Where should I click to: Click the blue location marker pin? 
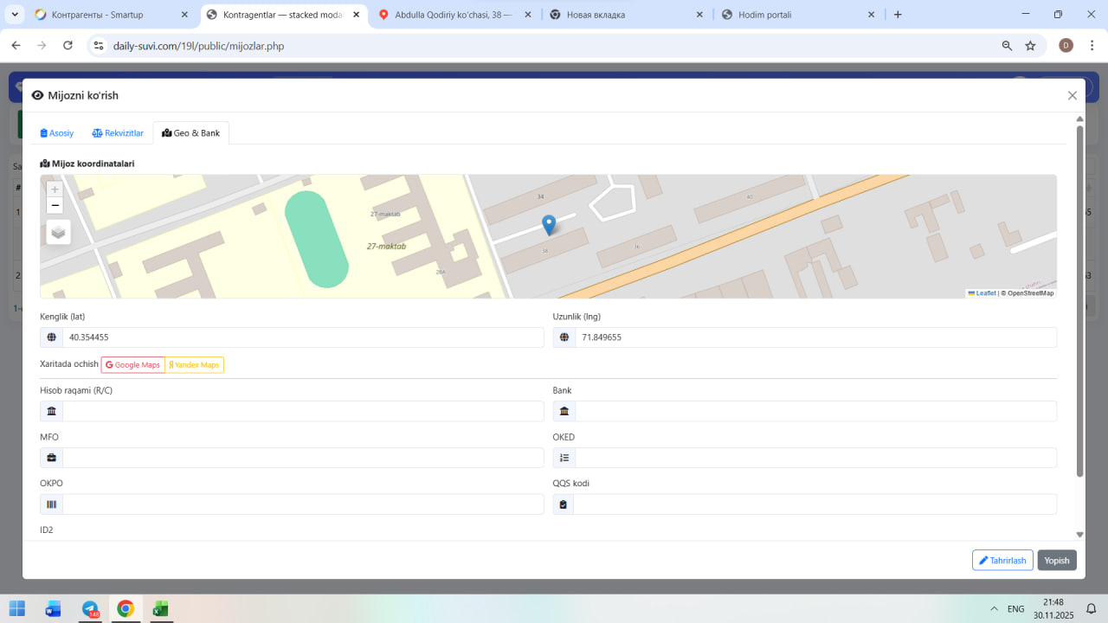click(x=549, y=224)
